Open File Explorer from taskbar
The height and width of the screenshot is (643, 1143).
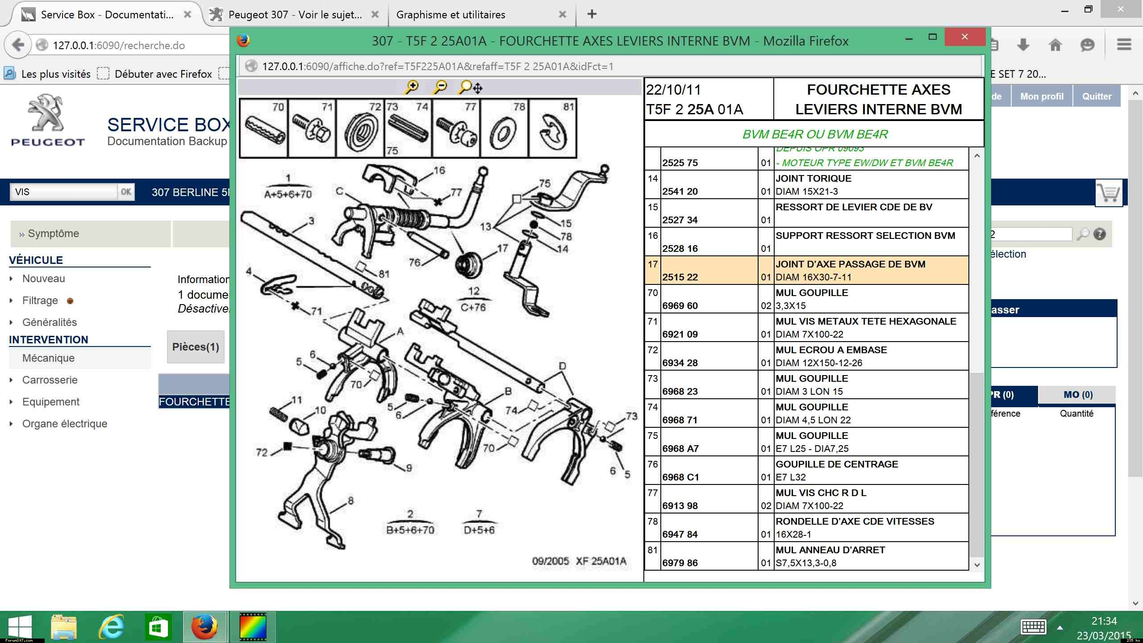coord(64,627)
